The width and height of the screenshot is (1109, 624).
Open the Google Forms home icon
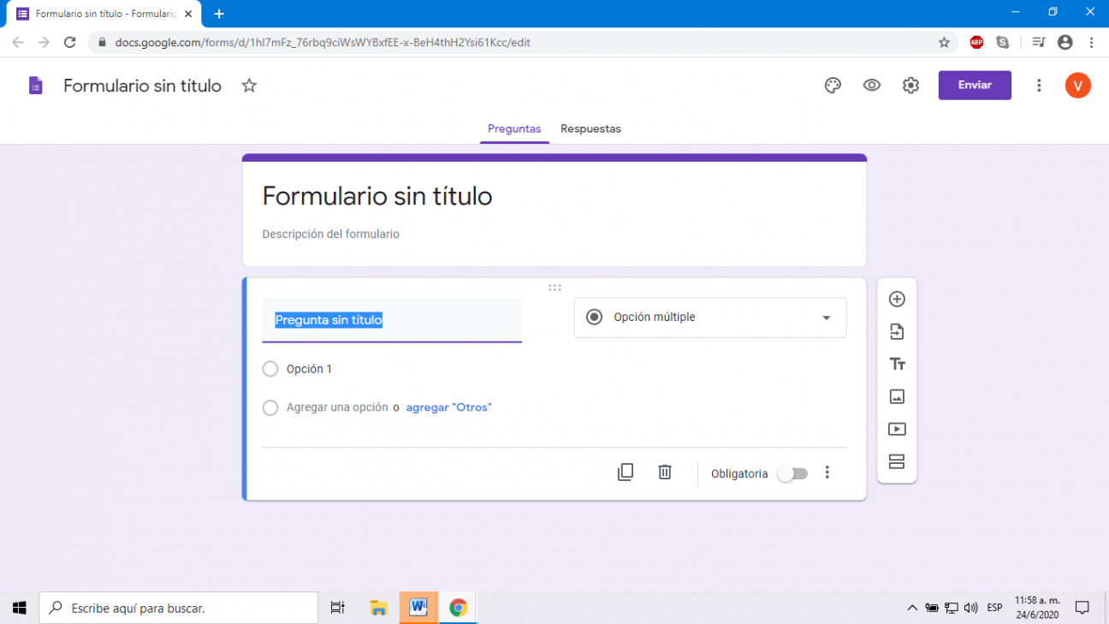(35, 86)
